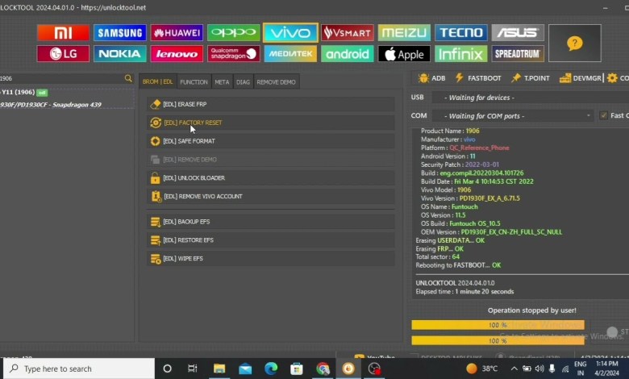This screenshot has width=629, height=379.
Task: Switch to the FUNCTION tab
Action: [194, 82]
